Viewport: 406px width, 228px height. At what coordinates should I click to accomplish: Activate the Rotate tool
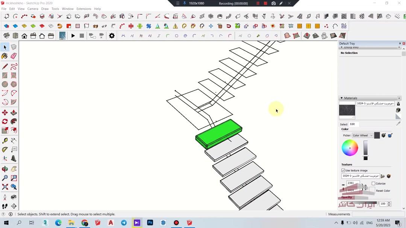5,121
